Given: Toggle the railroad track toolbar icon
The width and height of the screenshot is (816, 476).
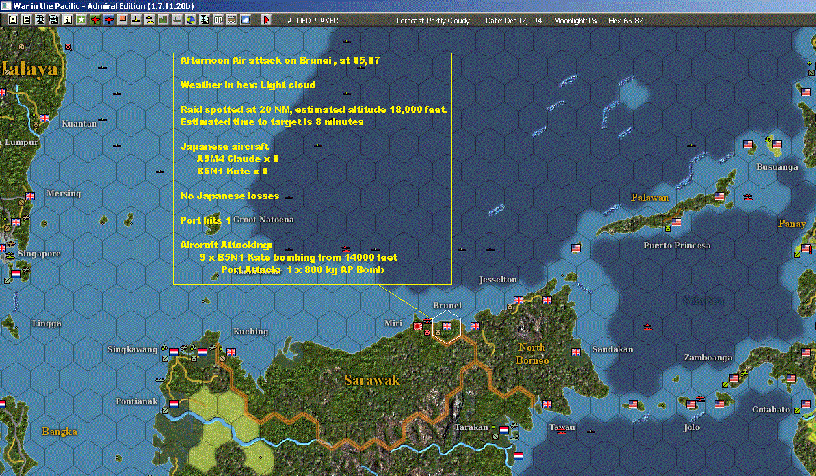Looking at the screenshot, I should coord(232,20).
